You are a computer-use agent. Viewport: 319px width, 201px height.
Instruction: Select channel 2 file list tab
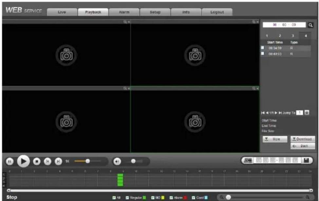pos(280,36)
